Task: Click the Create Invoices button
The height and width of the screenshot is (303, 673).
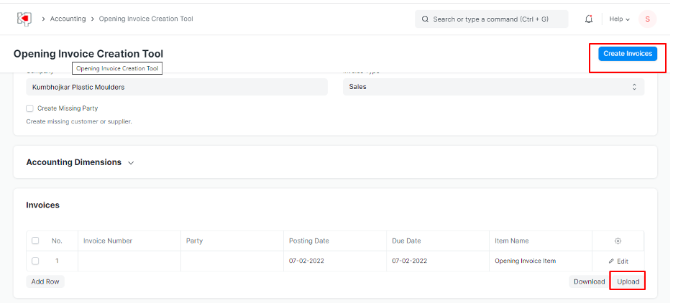Action: pos(627,54)
